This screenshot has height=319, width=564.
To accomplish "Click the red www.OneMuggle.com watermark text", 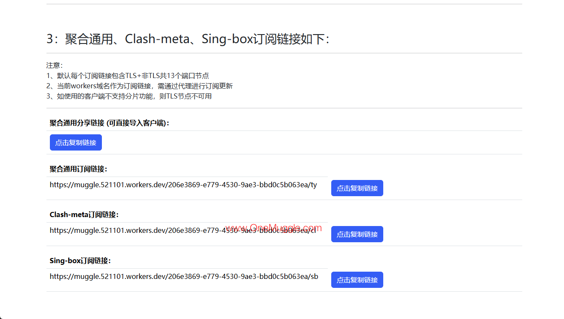I will pyautogui.click(x=273, y=228).
